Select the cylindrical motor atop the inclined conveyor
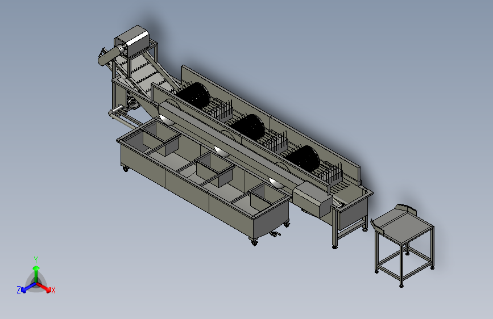The height and width of the screenshot is (319, 493). coord(111,55)
